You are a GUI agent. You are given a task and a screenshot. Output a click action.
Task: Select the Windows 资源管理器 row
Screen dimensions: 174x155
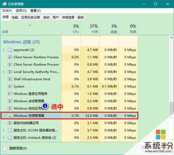[x=69, y=116]
